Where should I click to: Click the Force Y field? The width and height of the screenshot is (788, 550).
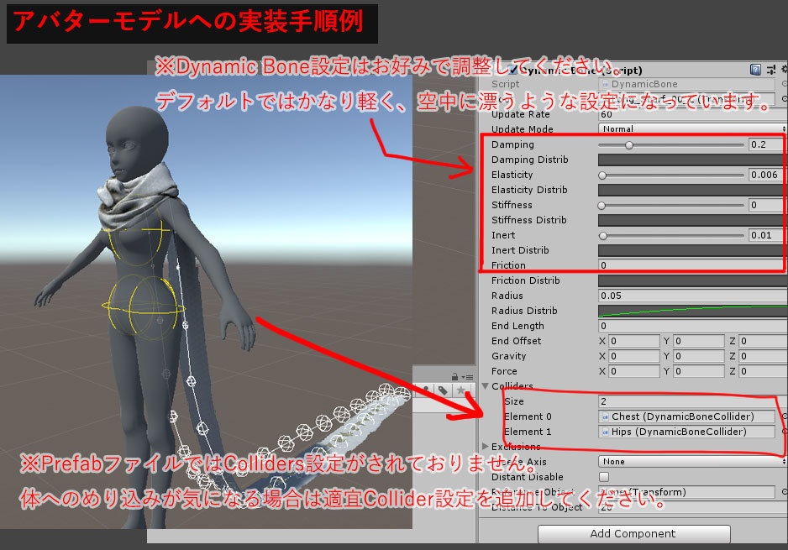(699, 371)
